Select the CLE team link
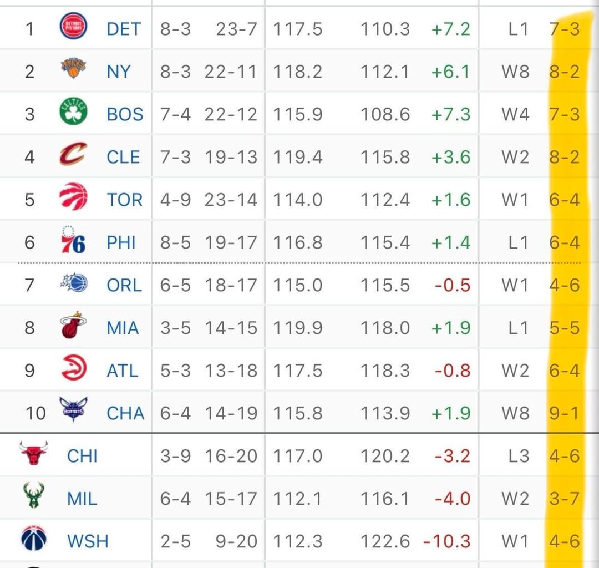599x568 pixels. point(123,156)
